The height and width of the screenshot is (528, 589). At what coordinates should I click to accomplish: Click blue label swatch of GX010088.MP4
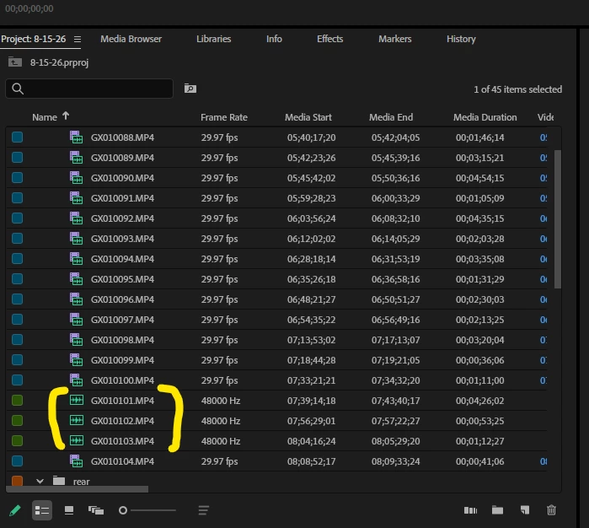(x=18, y=137)
